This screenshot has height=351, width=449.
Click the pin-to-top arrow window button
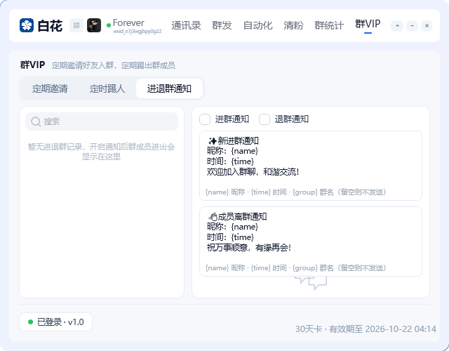(x=397, y=26)
